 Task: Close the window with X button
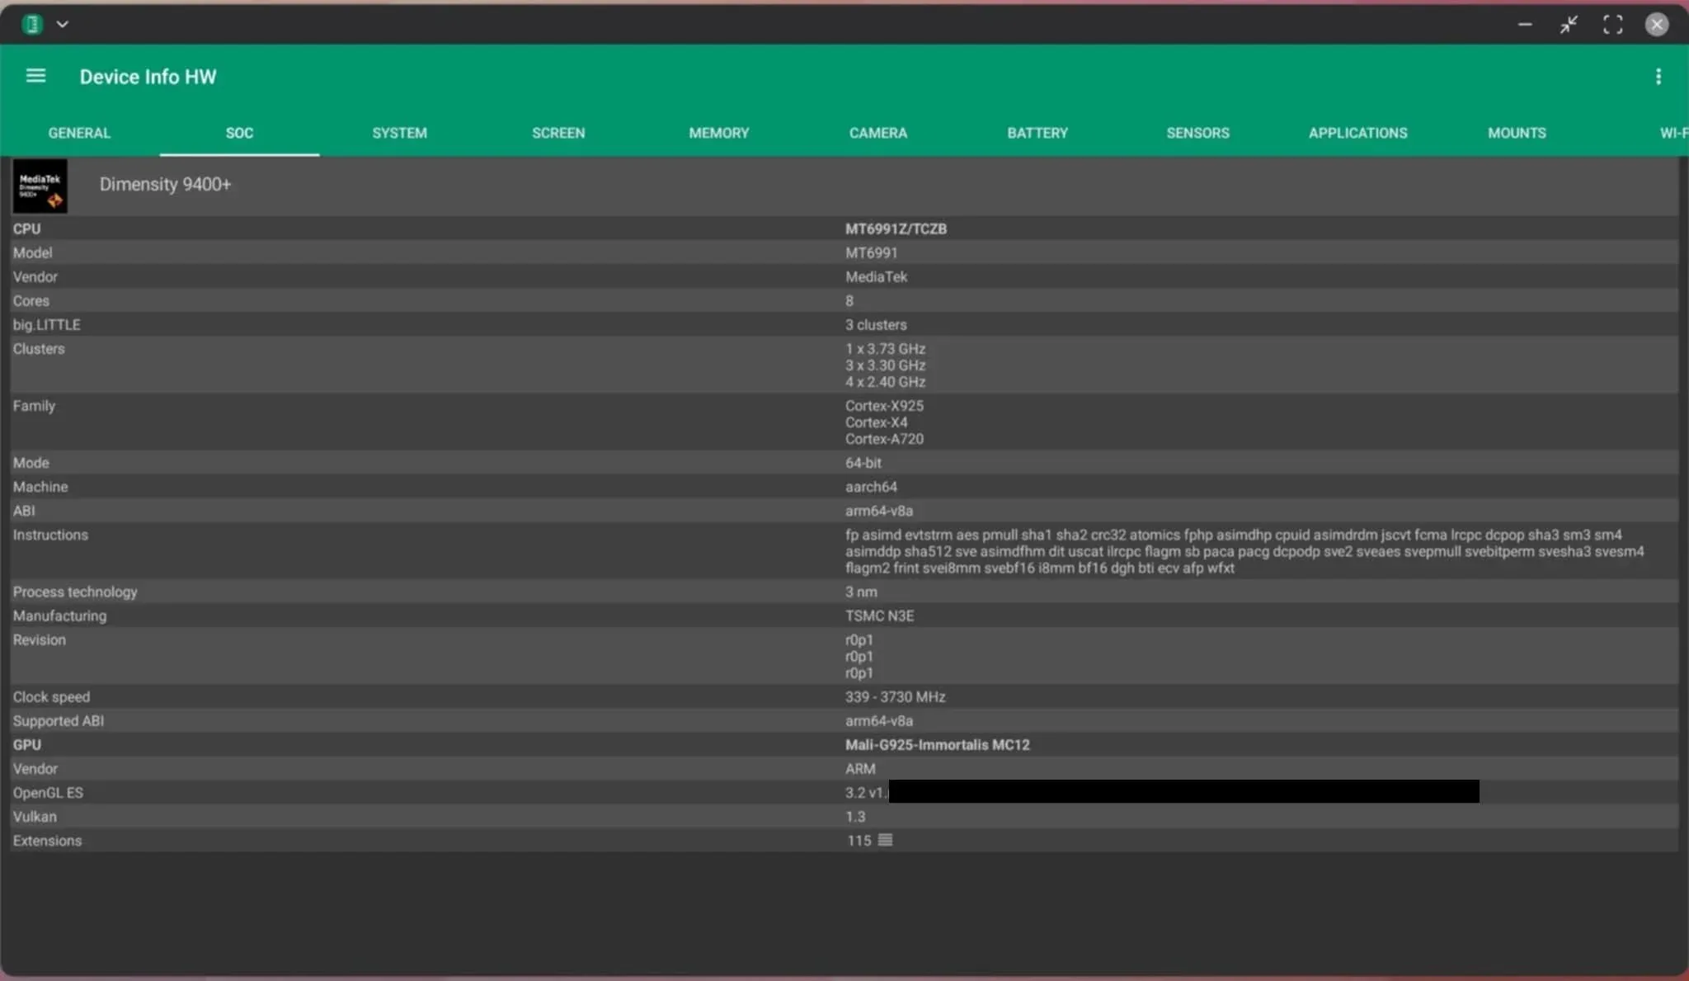pyautogui.click(x=1656, y=25)
